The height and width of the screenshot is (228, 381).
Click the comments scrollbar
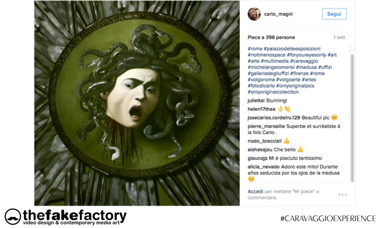(x=352, y=118)
